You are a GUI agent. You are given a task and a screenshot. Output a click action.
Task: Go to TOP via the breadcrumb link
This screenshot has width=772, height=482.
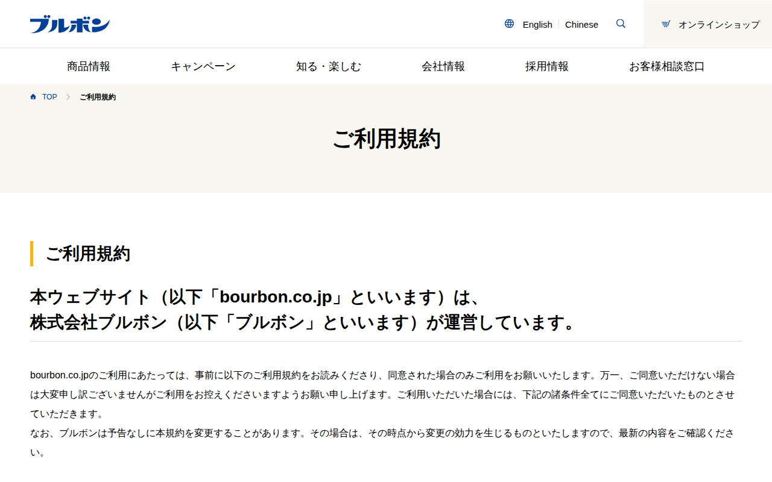click(x=49, y=97)
